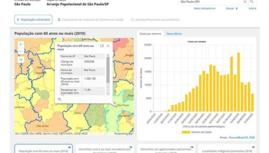Click the Baixar link
269x153 pixels.
(230, 8)
